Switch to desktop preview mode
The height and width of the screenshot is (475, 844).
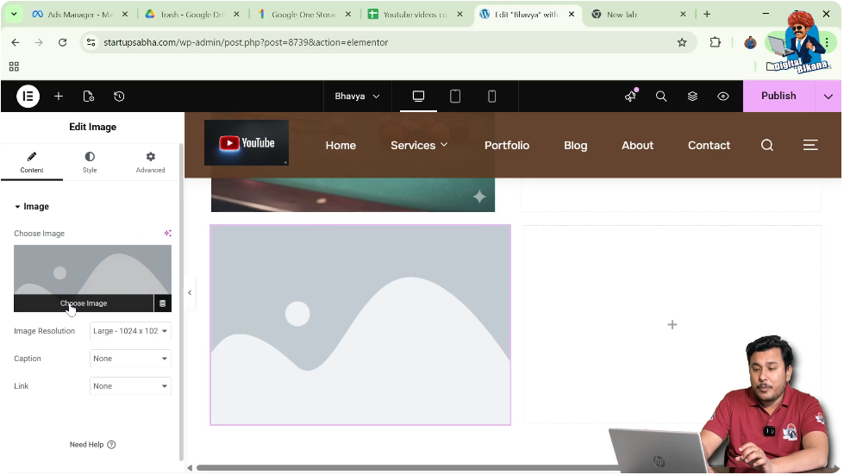coord(418,97)
